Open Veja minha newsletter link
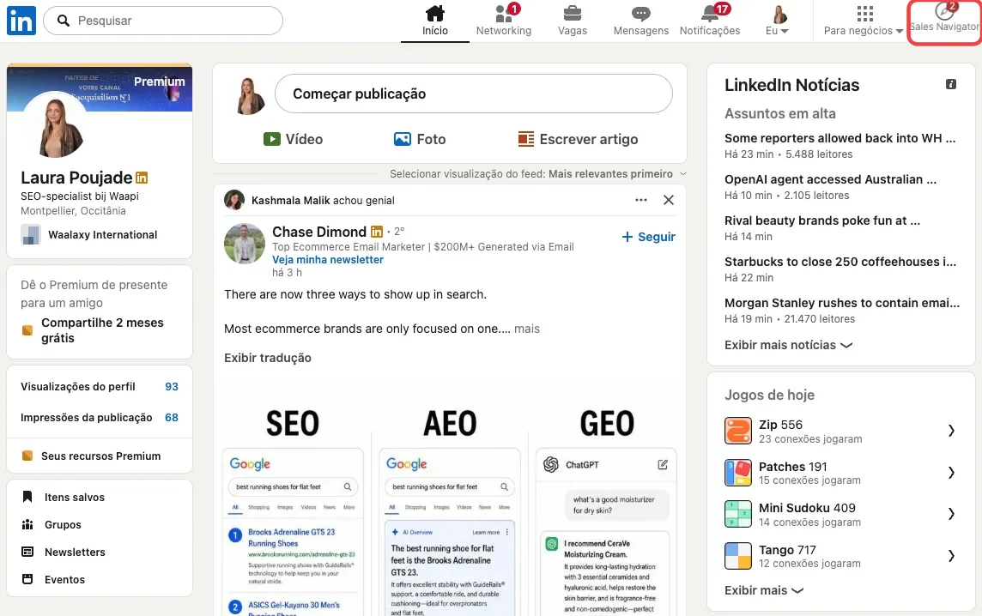Image resolution: width=982 pixels, height=616 pixels. pyautogui.click(x=328, y=259)
